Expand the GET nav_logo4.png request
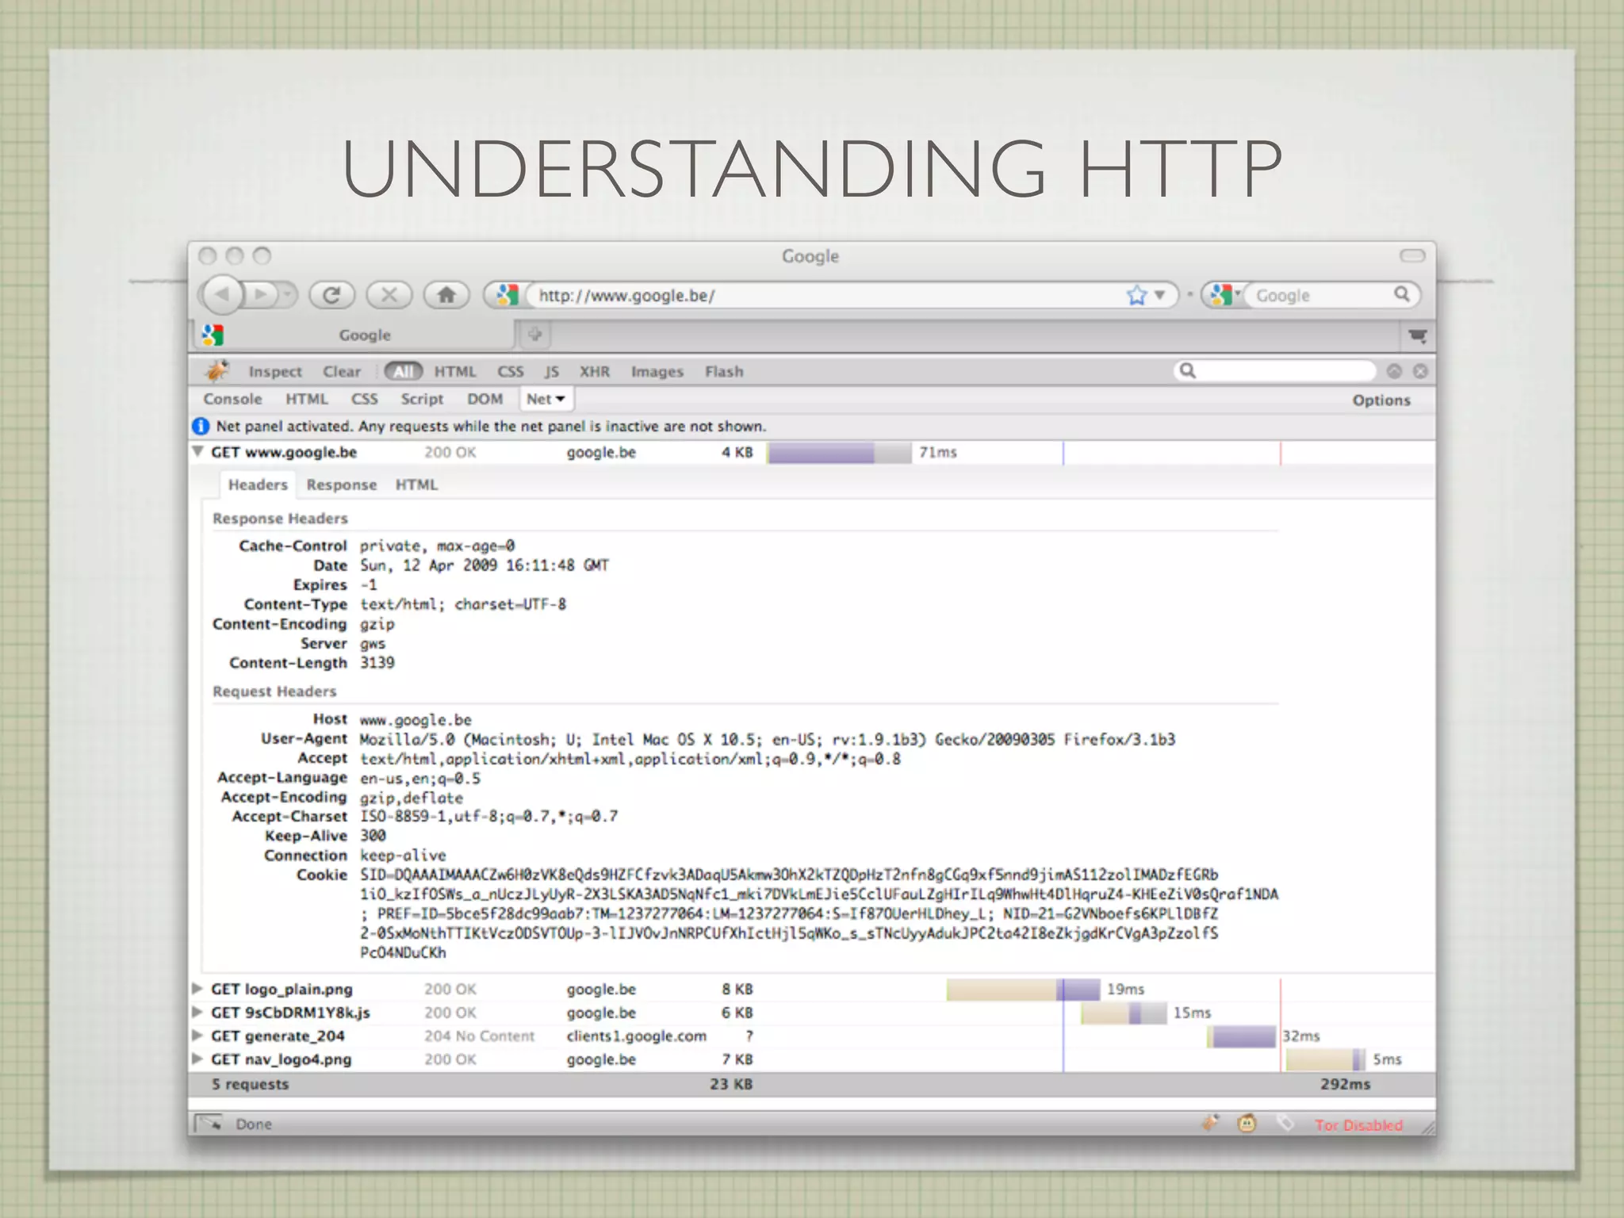This screenshot has width=1624, height=1218. coord(197,1058)
